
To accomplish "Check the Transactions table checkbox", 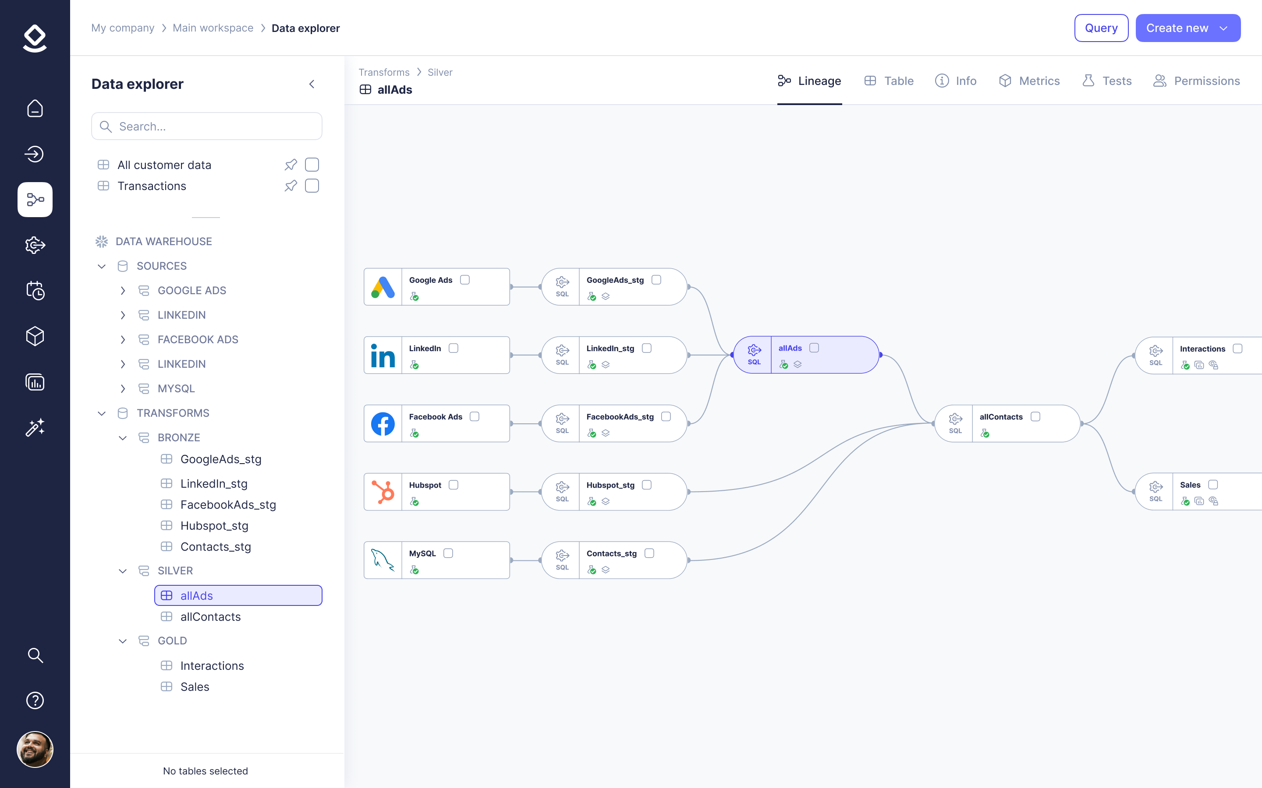I will [x=312, y=186].
